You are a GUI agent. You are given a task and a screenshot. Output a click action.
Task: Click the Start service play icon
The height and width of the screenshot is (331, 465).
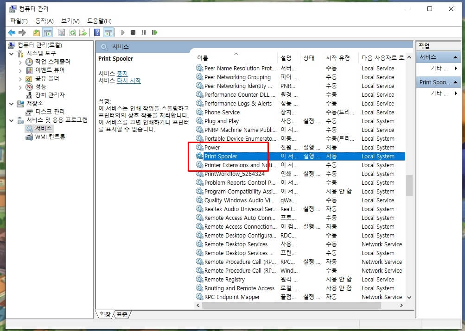[123, 32]
